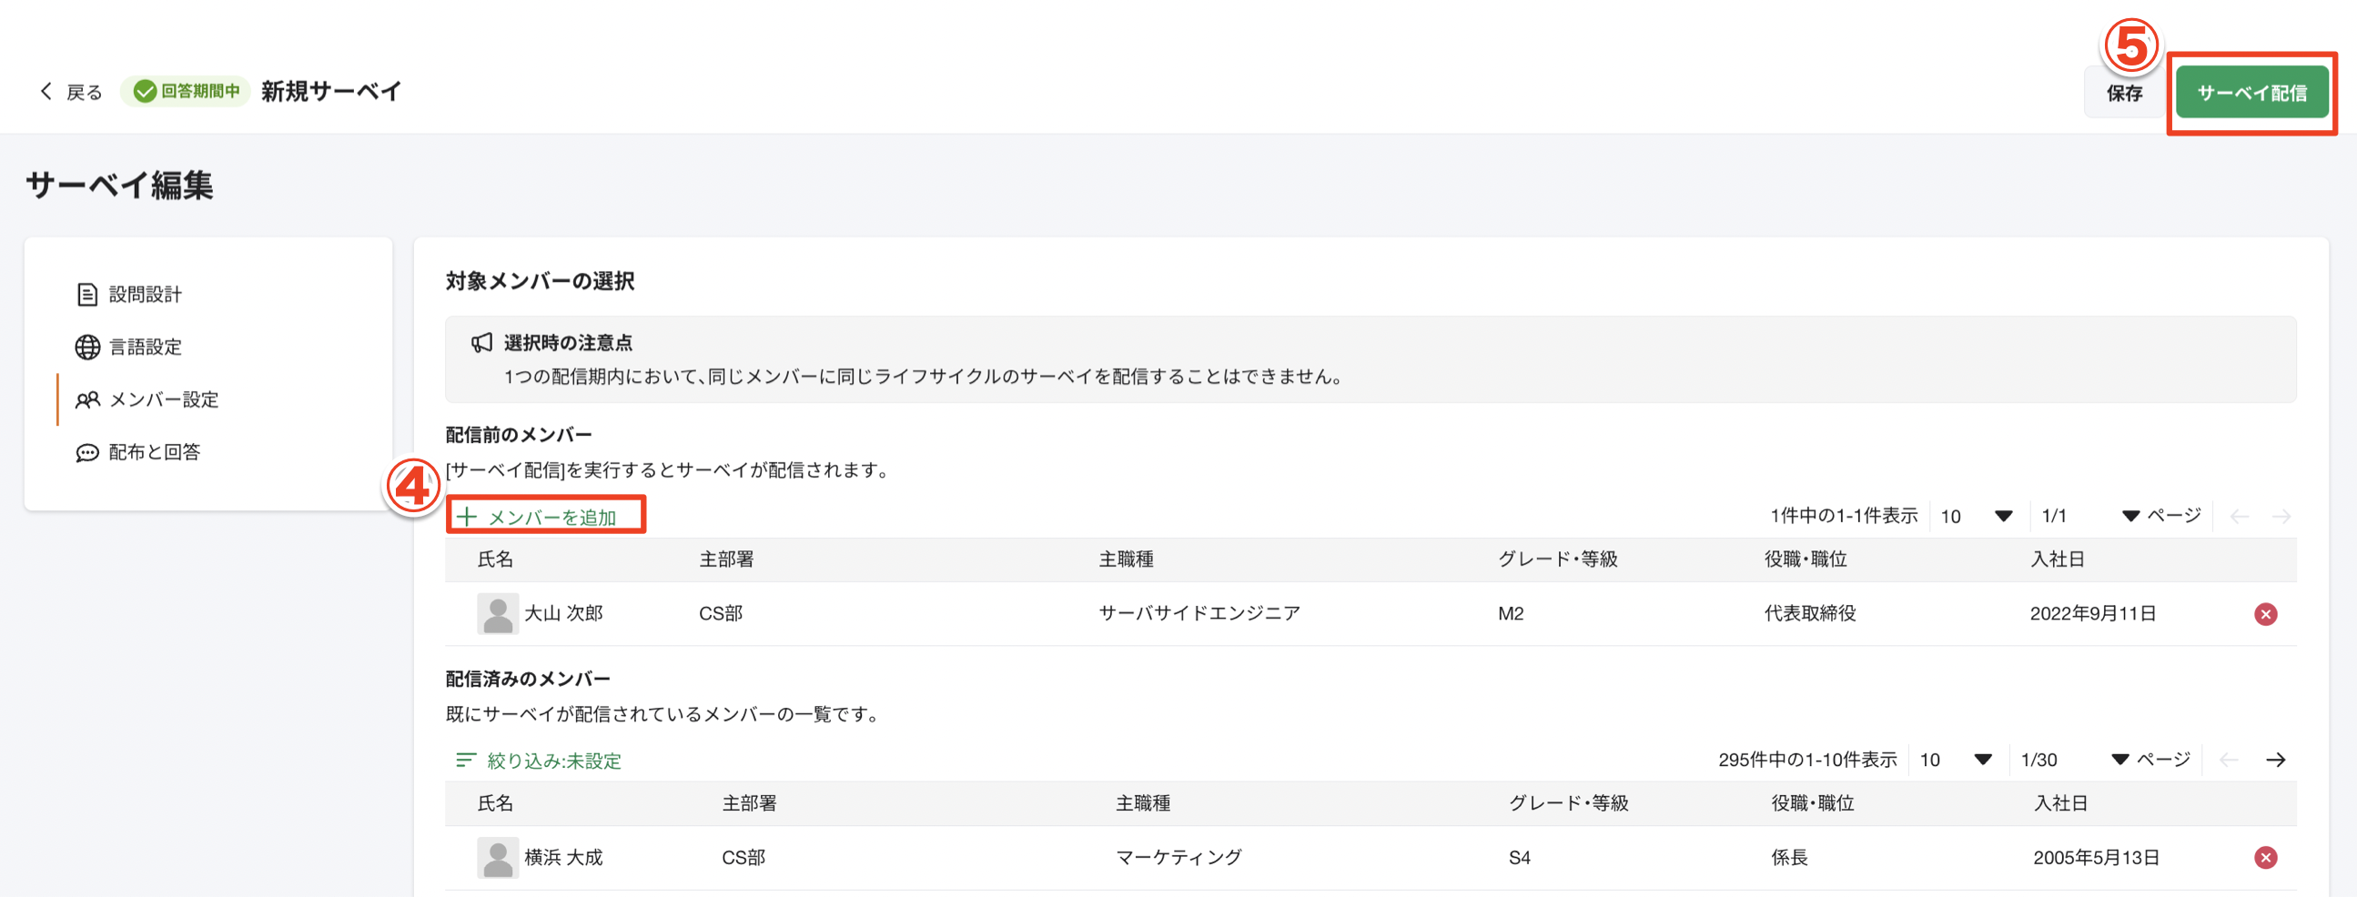This screenshot has width=2357, height=897.
Task: Click the megaphone icon beside 選択時の注意点
Action: click(481, 342)
